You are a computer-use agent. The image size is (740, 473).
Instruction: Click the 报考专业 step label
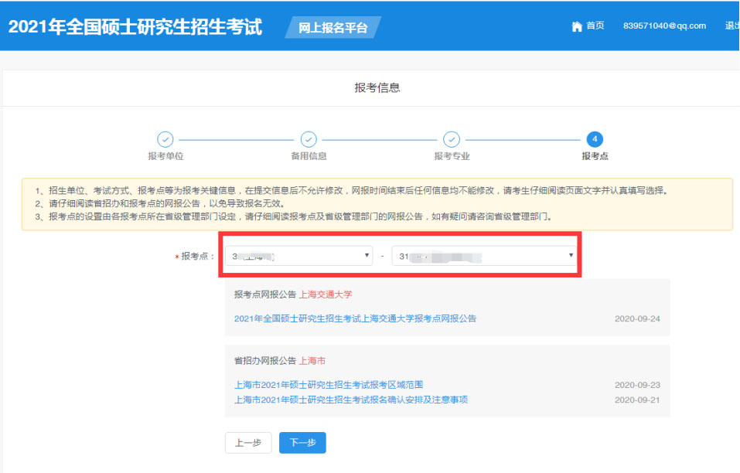click(452, 156)
